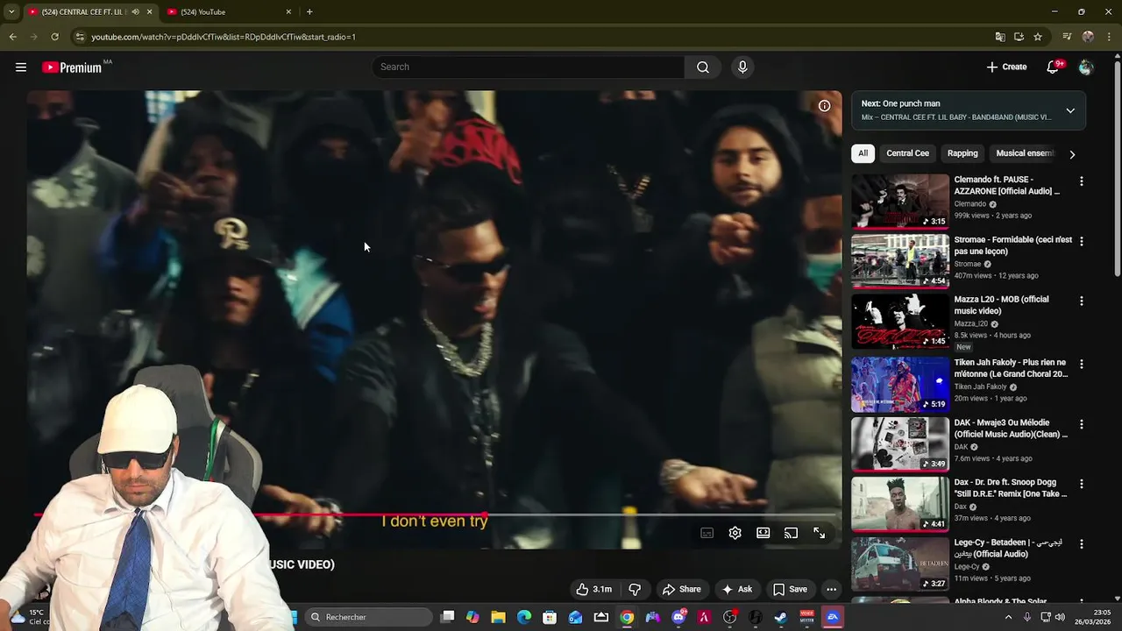Go to YouTube Premium home logo
The width and height of the screenshot is (1122, 631).
pyautogui.click(x=72, y=67)
